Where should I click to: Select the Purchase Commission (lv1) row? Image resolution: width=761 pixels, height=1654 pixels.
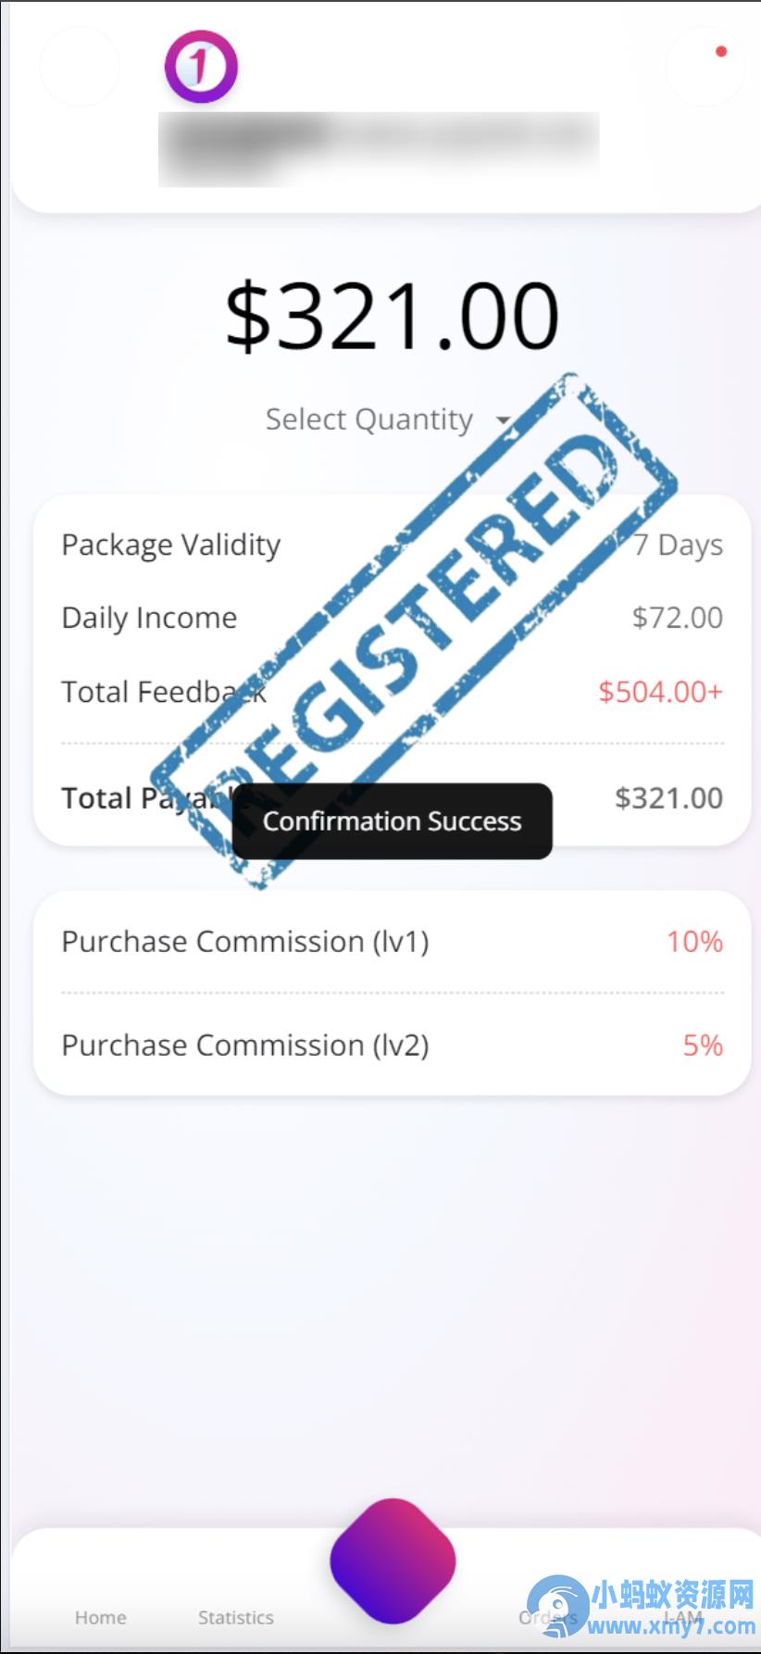(x=393, y=942)
